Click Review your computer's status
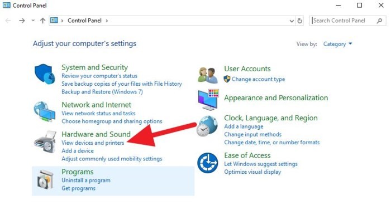This screenshot has width=391, height=215. coord(99,76)
